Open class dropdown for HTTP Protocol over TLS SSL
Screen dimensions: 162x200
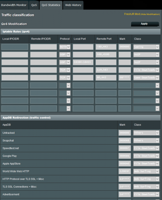(146, 179)
